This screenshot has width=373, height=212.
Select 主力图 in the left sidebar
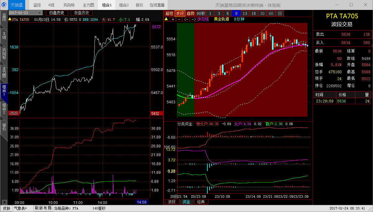(x=4, y=72)
